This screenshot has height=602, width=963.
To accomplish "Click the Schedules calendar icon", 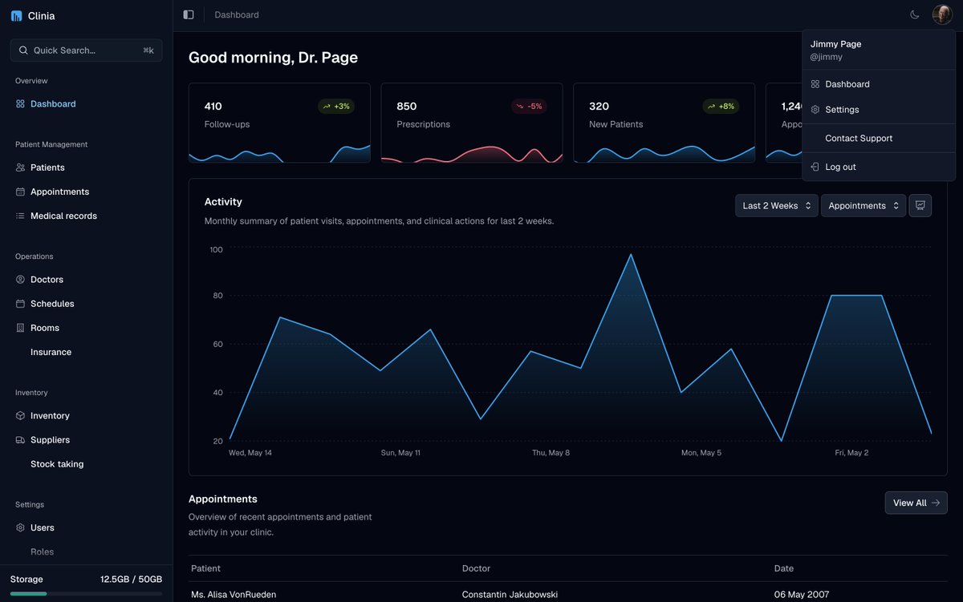I will pyautogui.click(x=21, y=304).
